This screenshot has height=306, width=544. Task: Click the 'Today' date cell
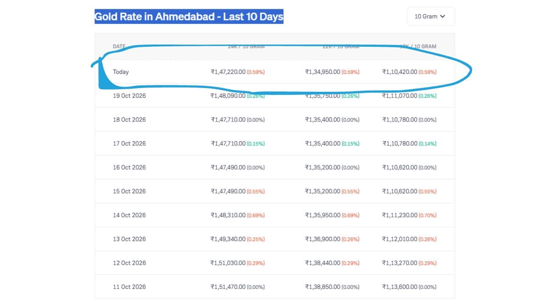(121, 72)
